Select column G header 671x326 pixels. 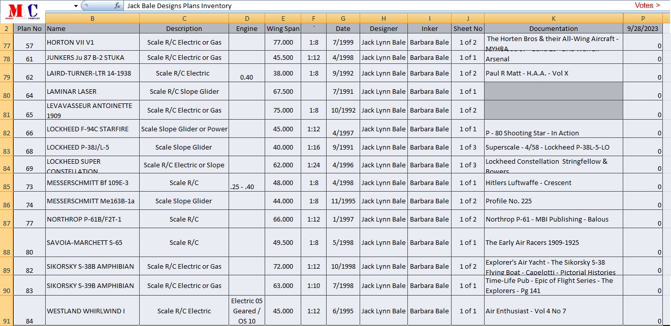point(343,18)
